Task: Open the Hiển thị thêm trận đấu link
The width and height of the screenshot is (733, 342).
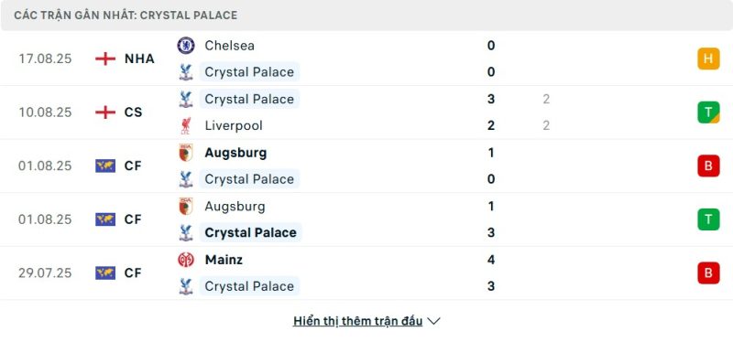Action: click(357, 321)
